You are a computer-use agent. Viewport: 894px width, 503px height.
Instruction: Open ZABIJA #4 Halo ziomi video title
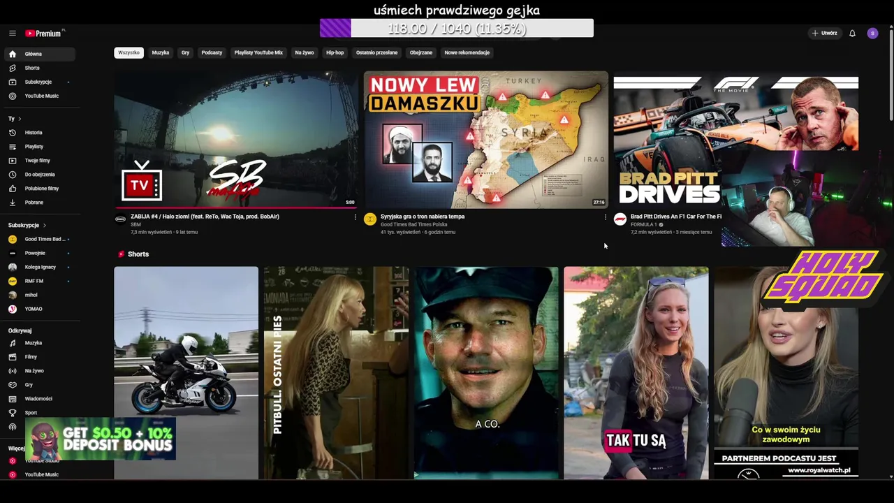205,217
